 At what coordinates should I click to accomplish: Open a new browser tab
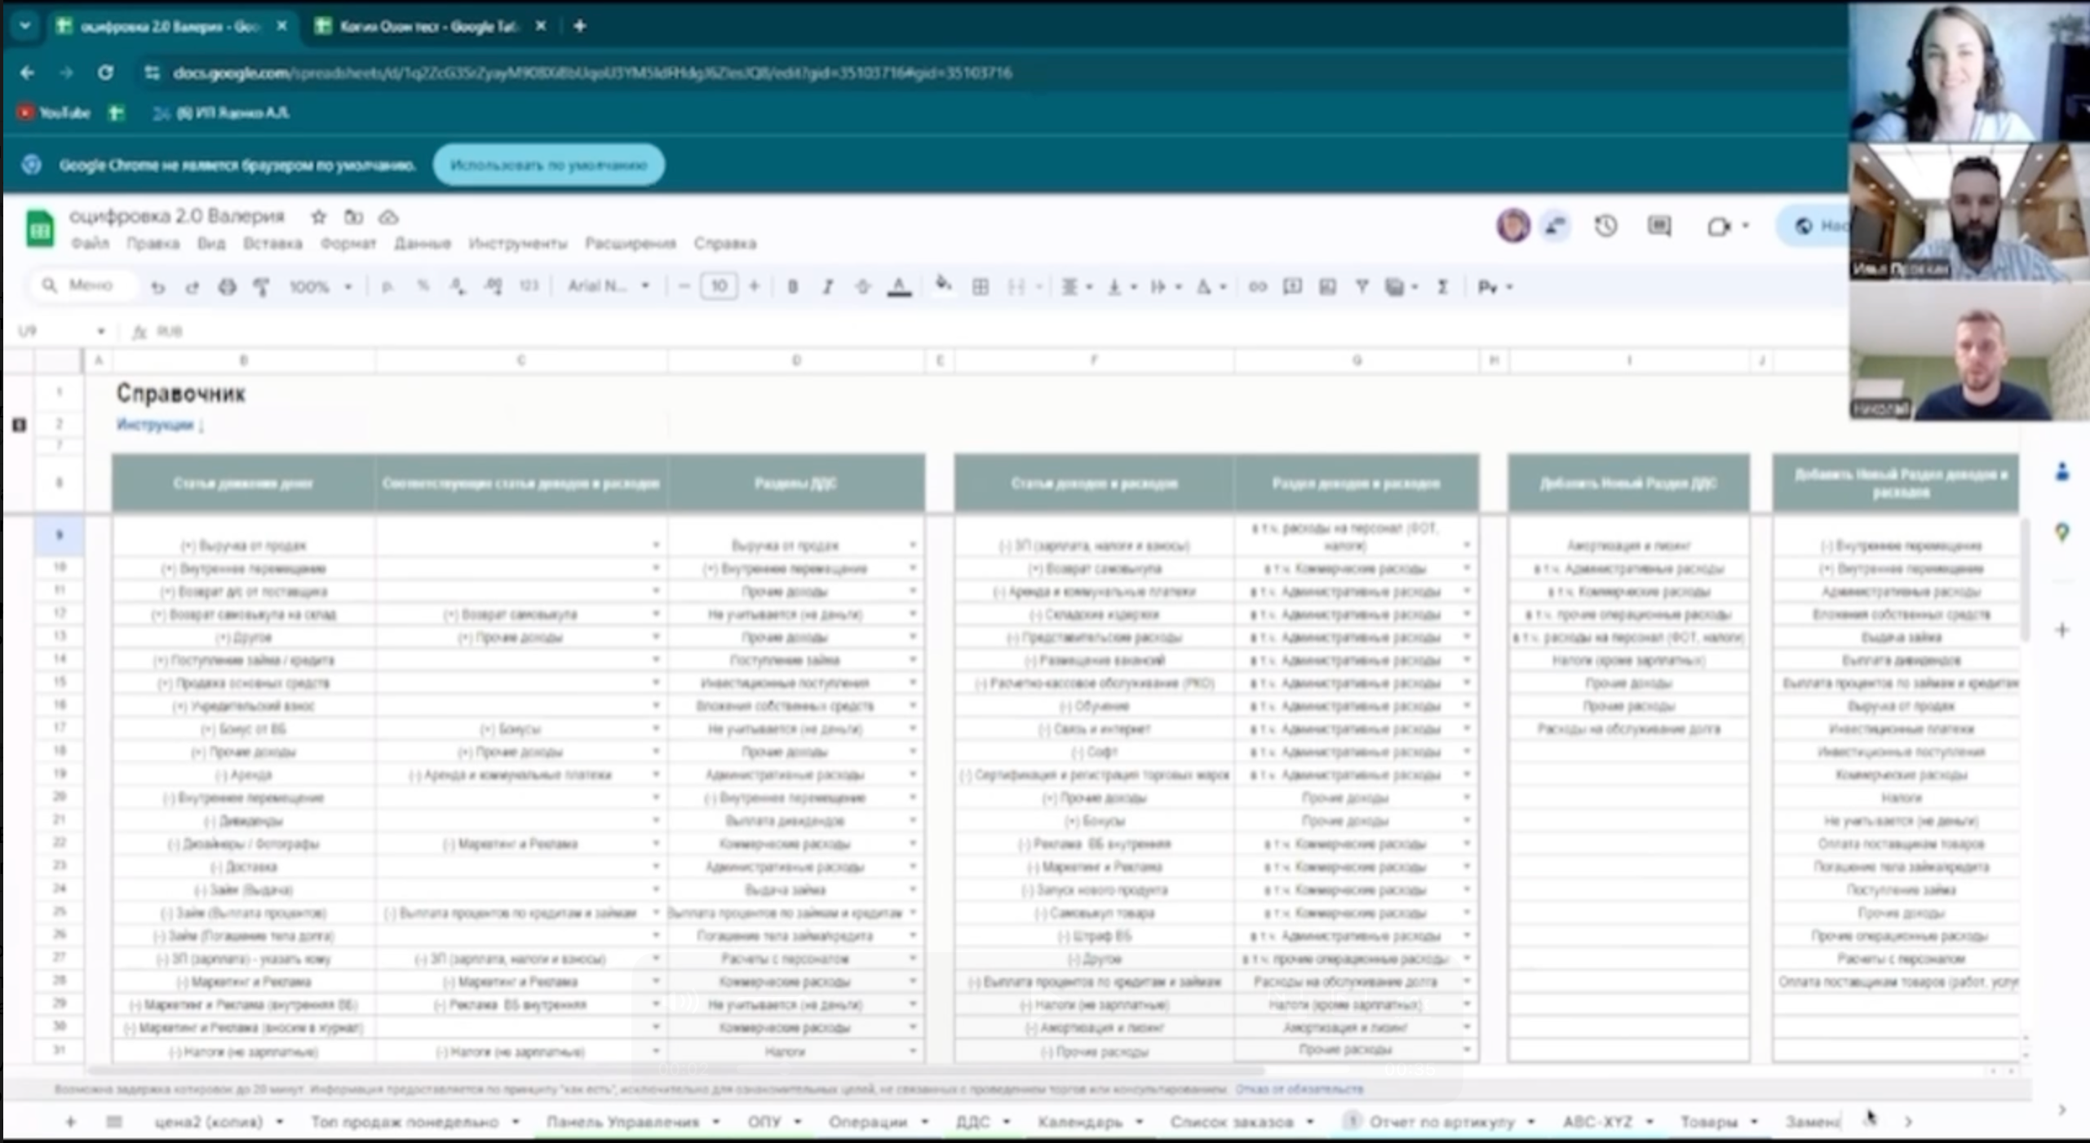point(579,26)
